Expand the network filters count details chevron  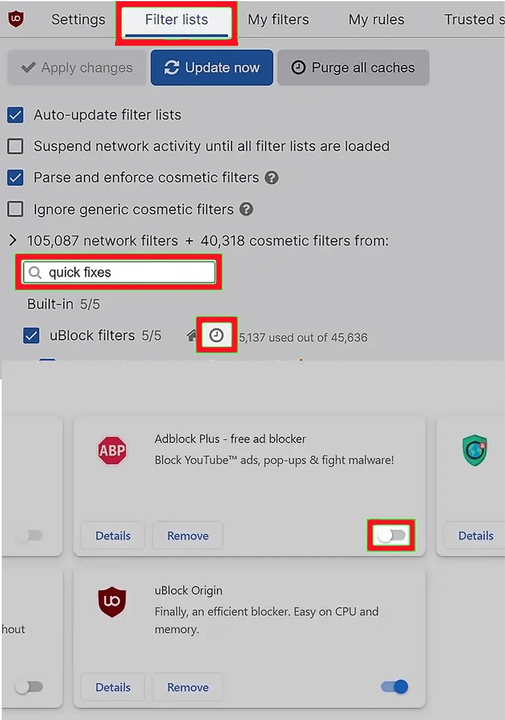(x=13, y=240)
